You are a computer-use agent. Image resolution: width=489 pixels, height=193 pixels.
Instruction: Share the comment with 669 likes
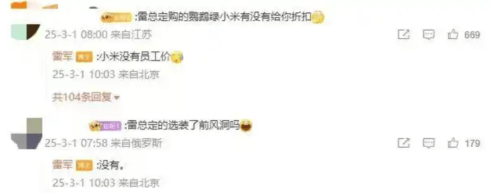pos(403,34)
